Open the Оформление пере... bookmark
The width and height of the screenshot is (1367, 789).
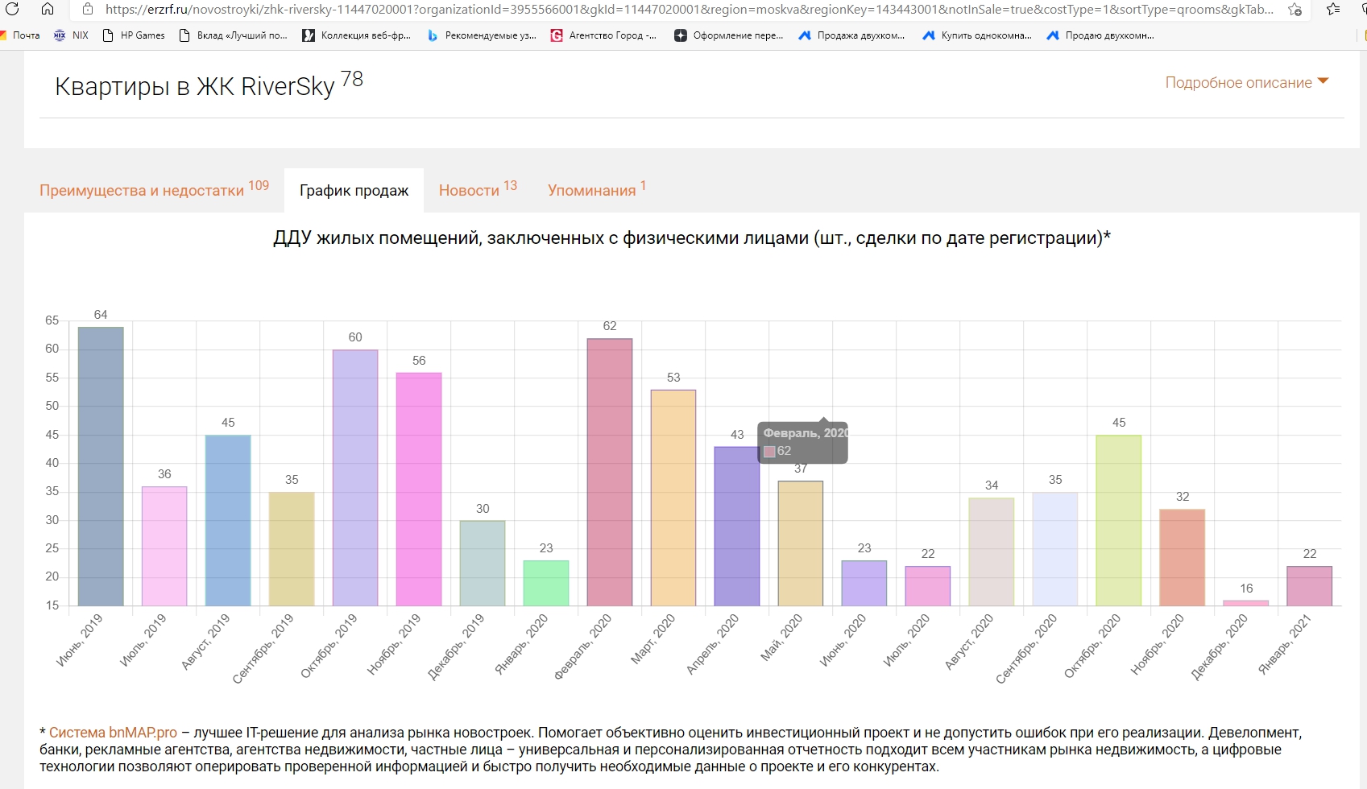729,35
